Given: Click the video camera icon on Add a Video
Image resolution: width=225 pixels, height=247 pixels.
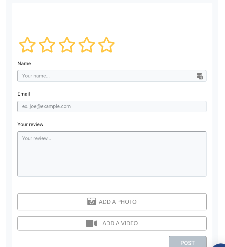Looking at the screenshot, I should (x=91, y=223).
